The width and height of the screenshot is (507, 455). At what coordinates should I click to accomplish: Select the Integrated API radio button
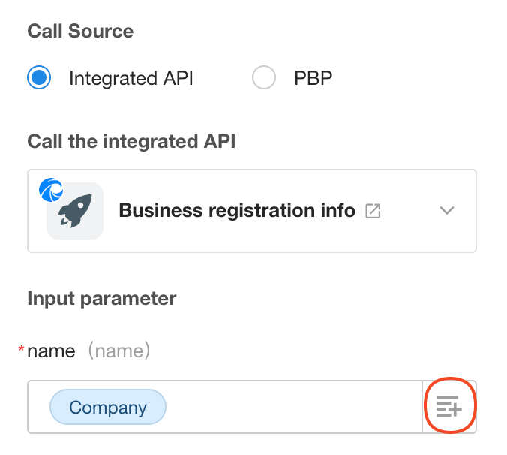coord(39,77)
